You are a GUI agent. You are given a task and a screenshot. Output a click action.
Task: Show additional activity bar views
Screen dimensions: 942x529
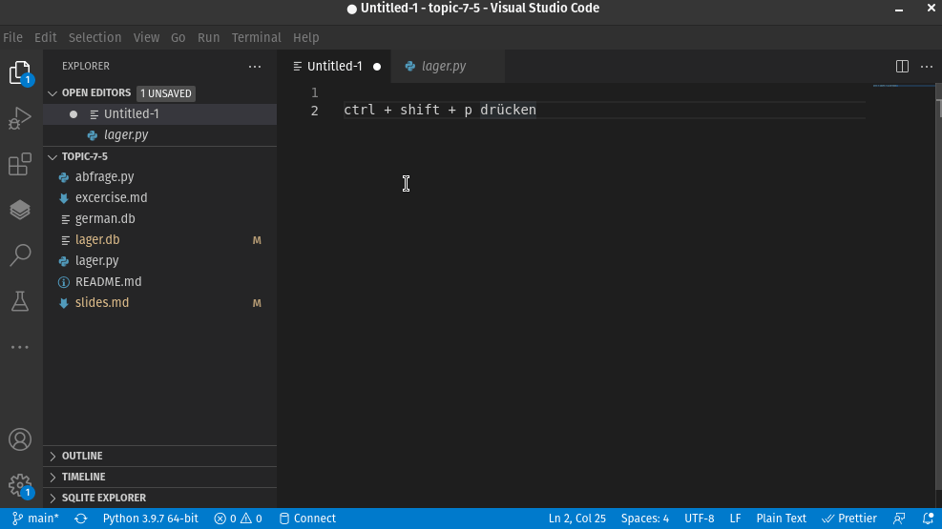20,347
